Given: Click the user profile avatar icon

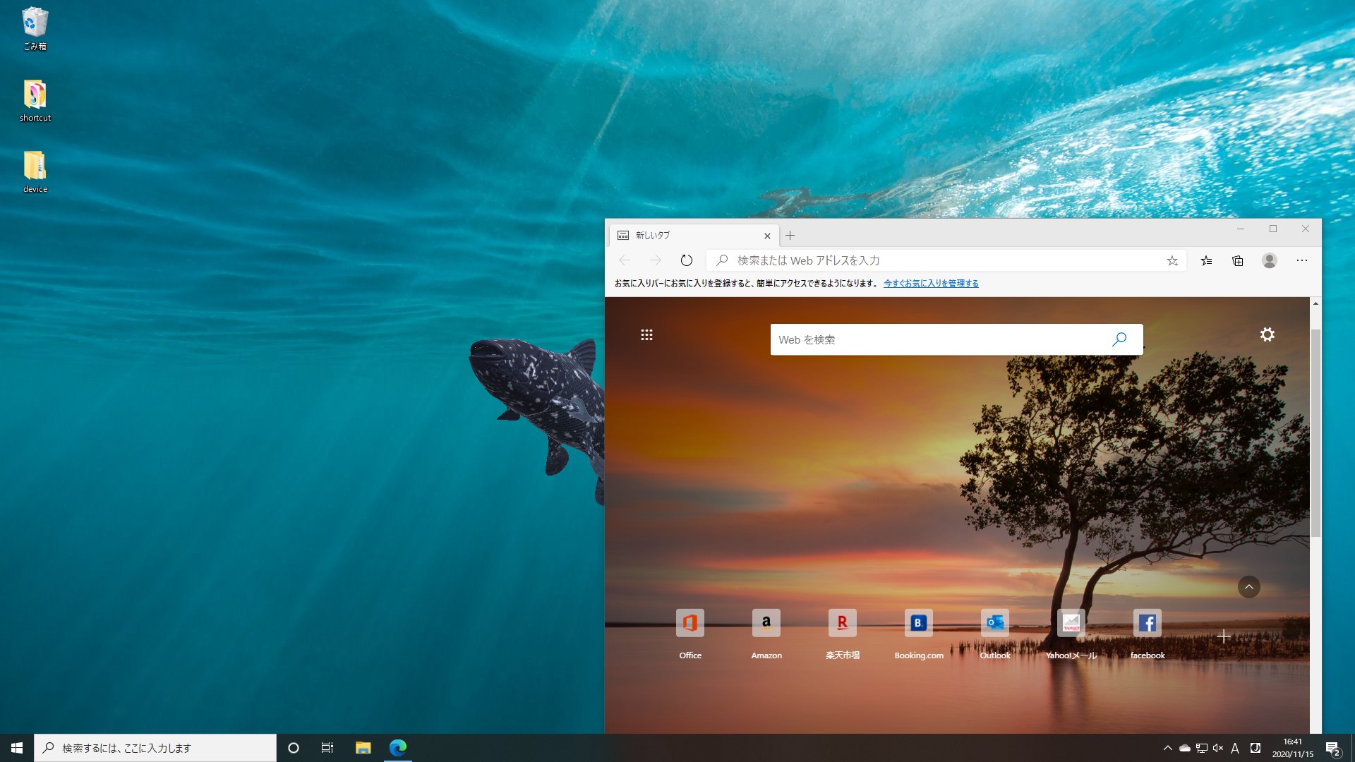Looking at the screenshot, I should tap(1270, 260).
